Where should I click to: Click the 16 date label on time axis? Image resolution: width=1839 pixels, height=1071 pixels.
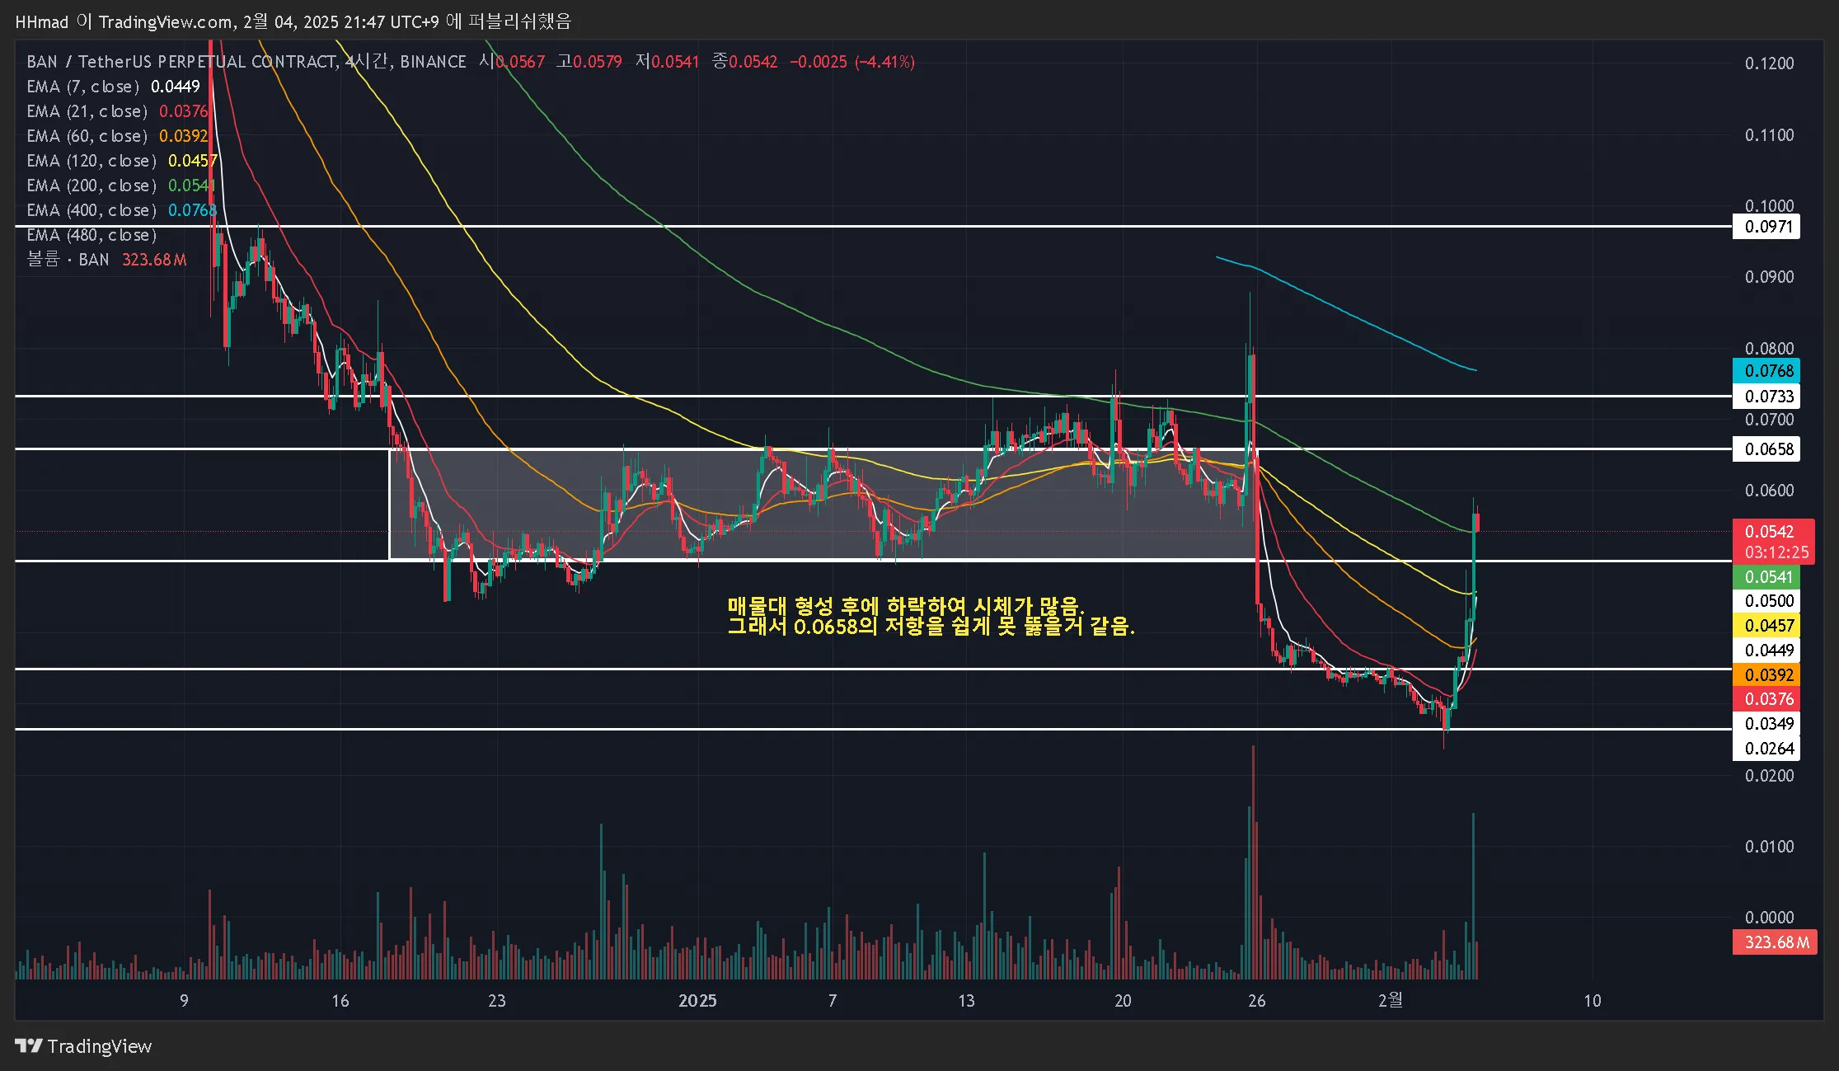coord(340,1001)
